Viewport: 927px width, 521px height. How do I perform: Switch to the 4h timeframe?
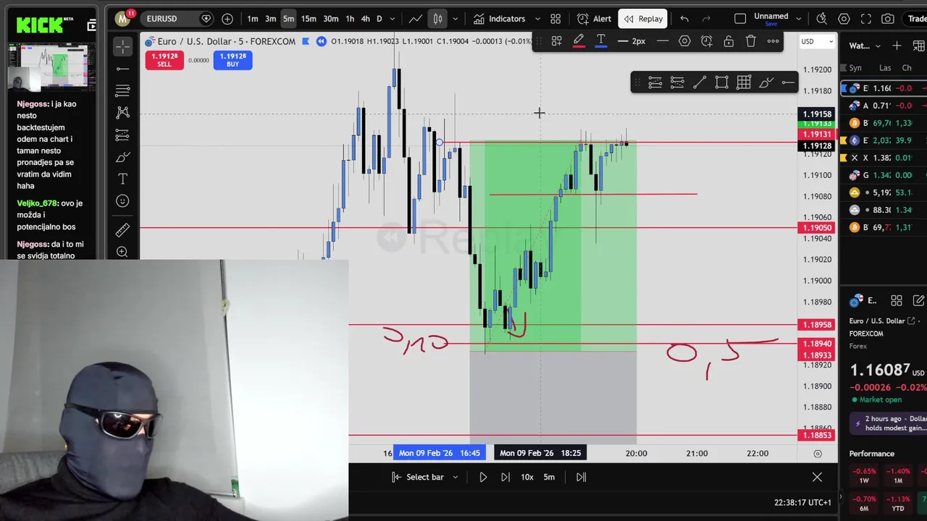click(x=365, y=19)
